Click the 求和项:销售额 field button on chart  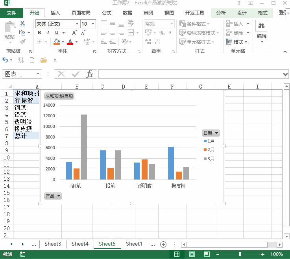pos(59,96)
